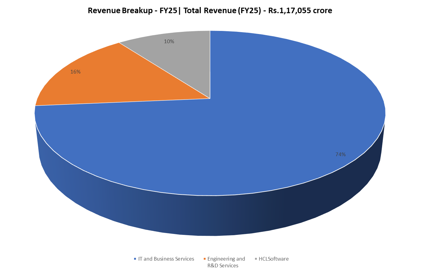This screenshot has width=421, height=275.
Task: Click the black bar on right edge
Action: tap(409, 137)
